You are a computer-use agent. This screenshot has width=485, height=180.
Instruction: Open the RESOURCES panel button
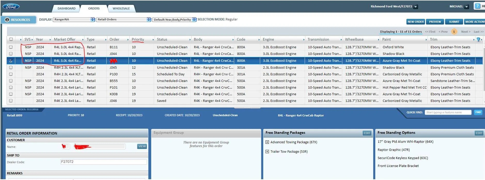pyautogui.click(x=18, y=20)
